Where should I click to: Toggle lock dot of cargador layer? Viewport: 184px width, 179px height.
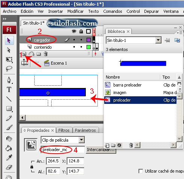click(81, 40)
